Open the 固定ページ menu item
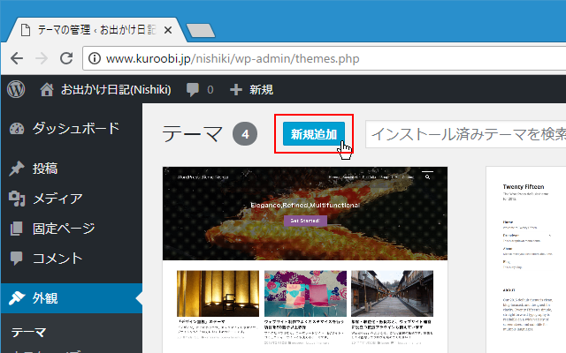 click(71, 229)
